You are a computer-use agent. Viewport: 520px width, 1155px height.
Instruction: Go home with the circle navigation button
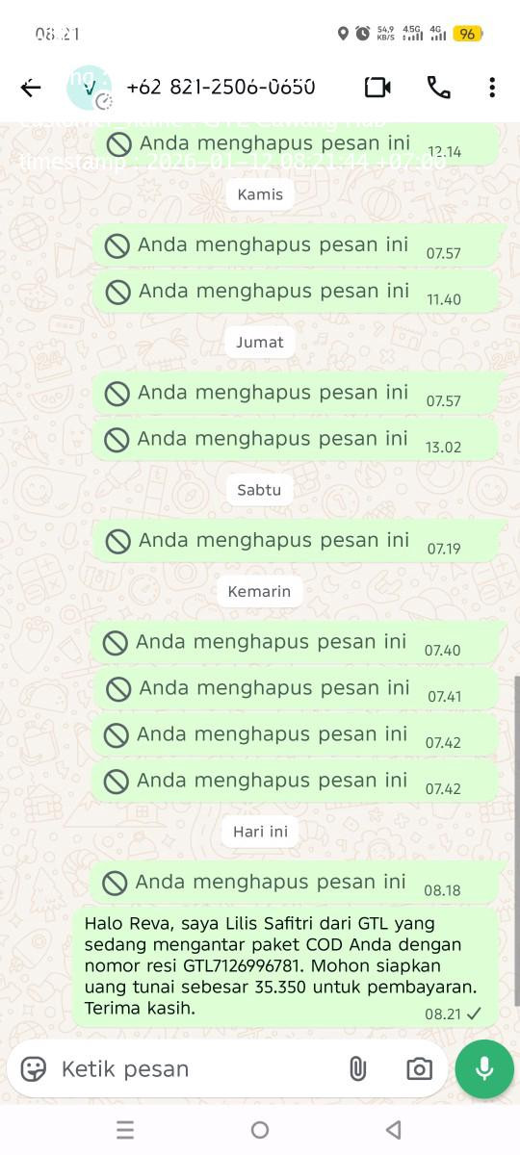pos(260,1130)
